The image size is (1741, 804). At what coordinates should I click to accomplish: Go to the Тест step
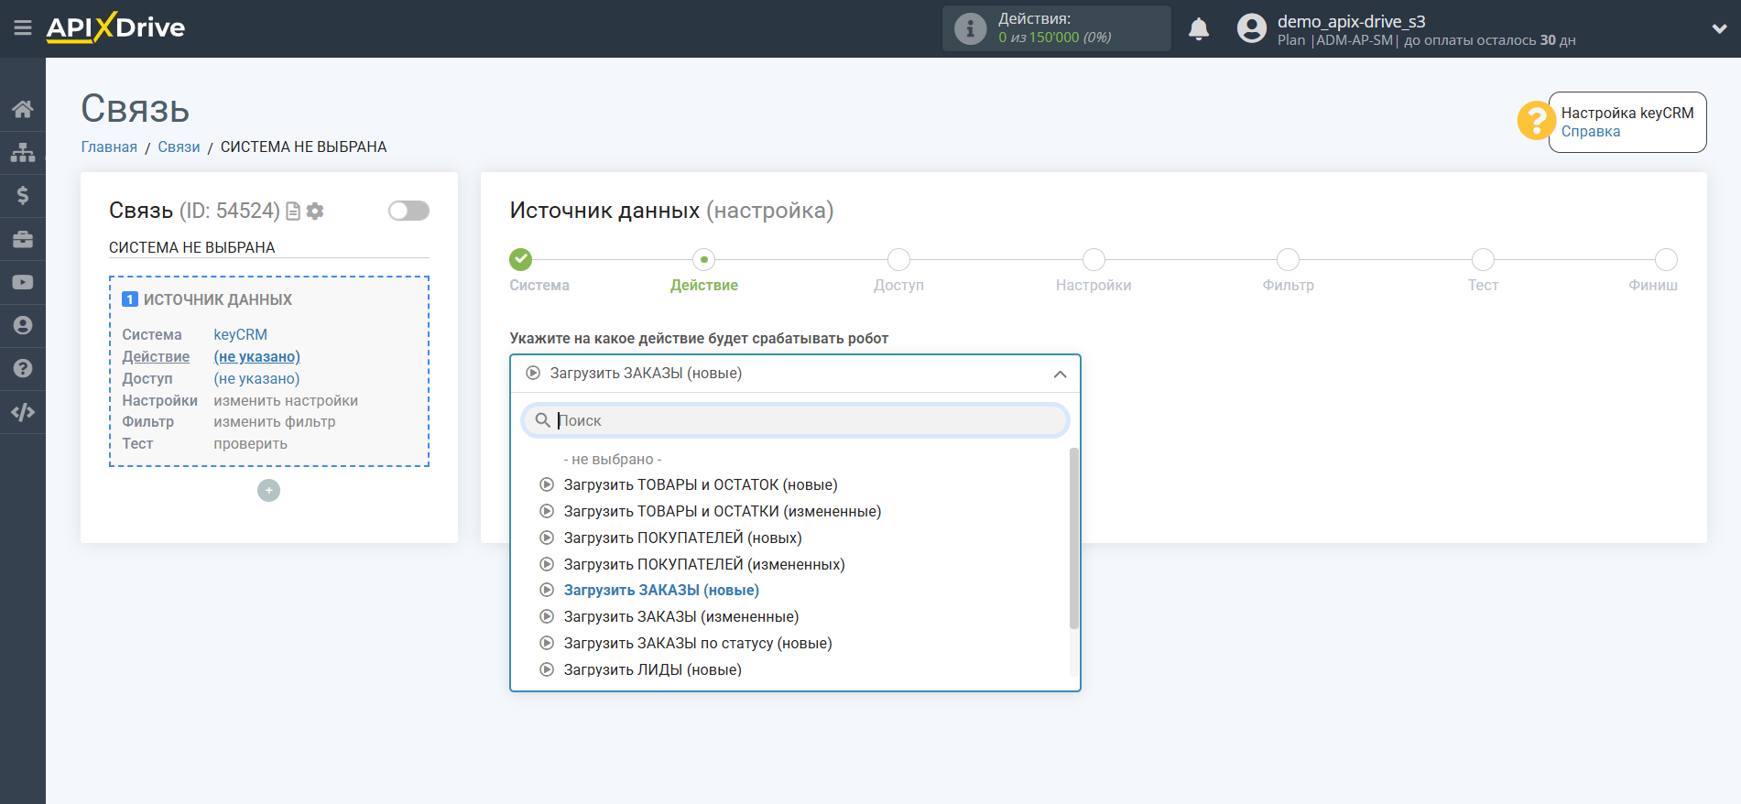[1483, 260]
